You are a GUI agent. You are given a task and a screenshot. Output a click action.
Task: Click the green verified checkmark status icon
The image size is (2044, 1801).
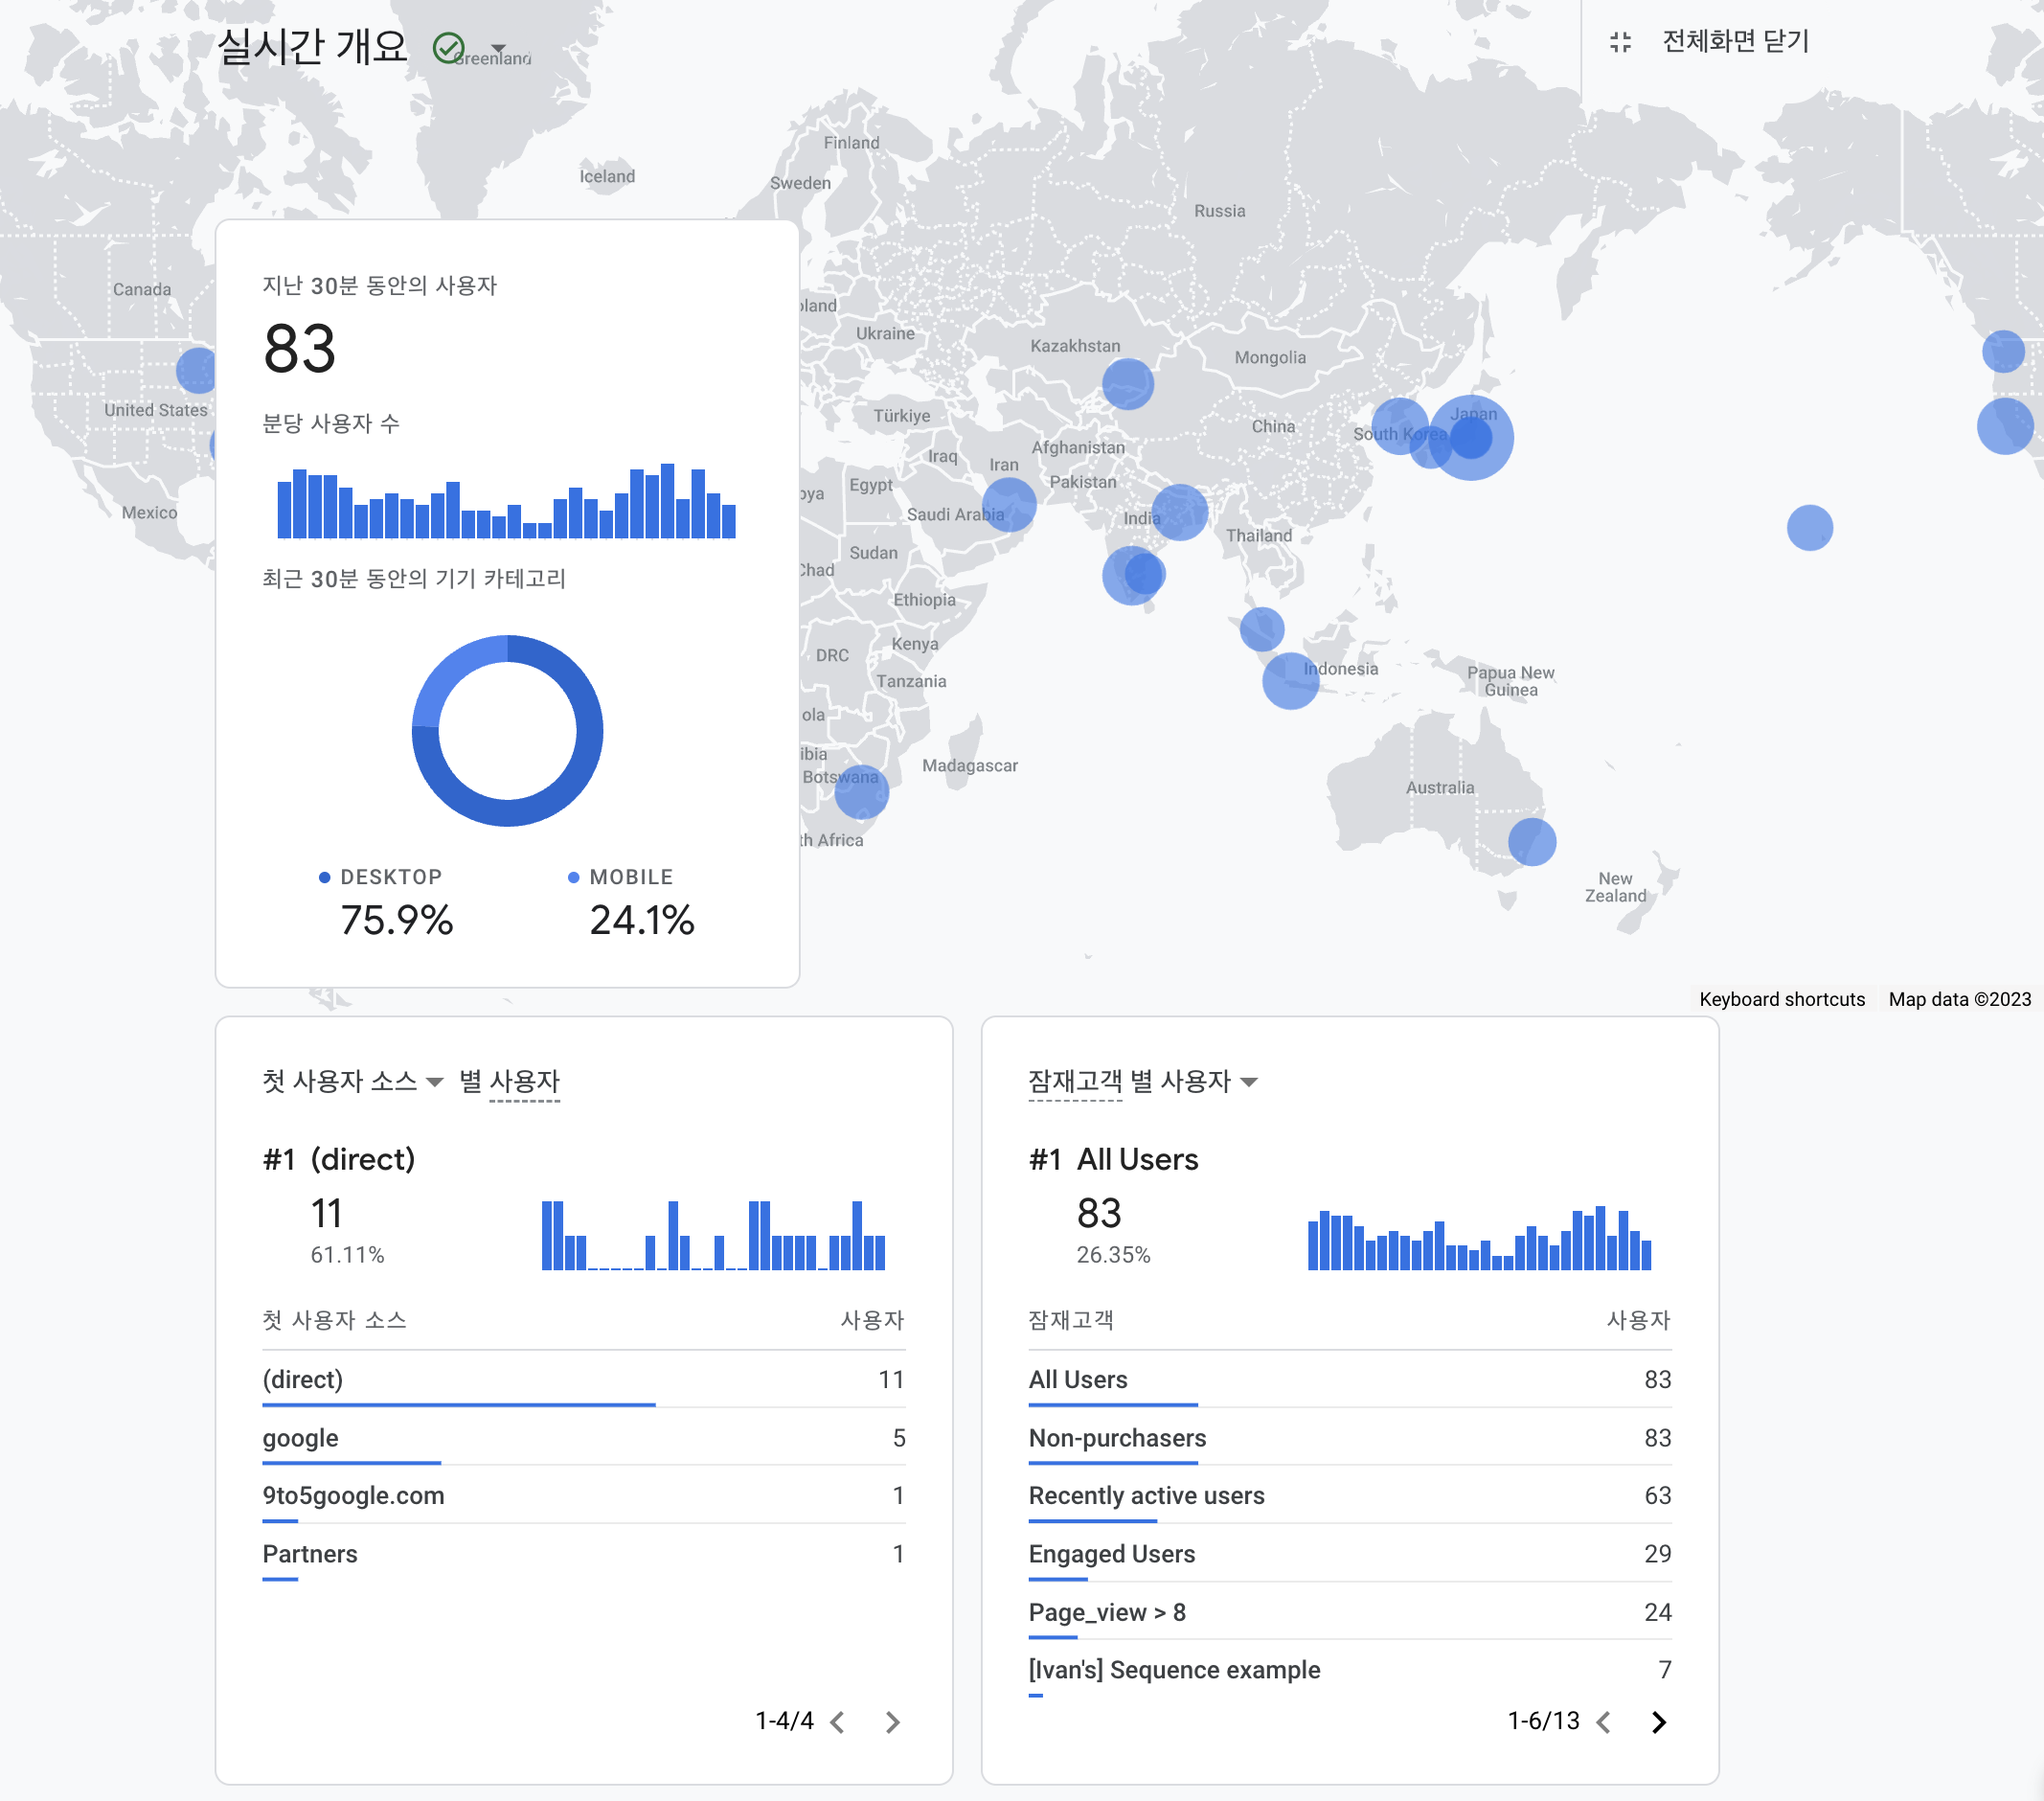[x=448, y=47]
